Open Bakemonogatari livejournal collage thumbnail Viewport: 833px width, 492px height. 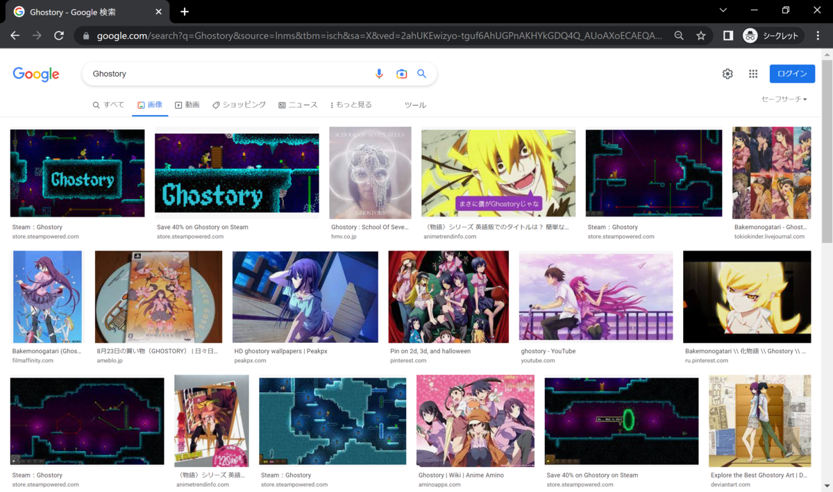coord(772,173)
